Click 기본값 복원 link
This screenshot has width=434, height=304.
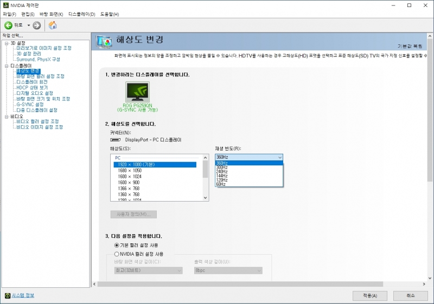click(410, 46)
